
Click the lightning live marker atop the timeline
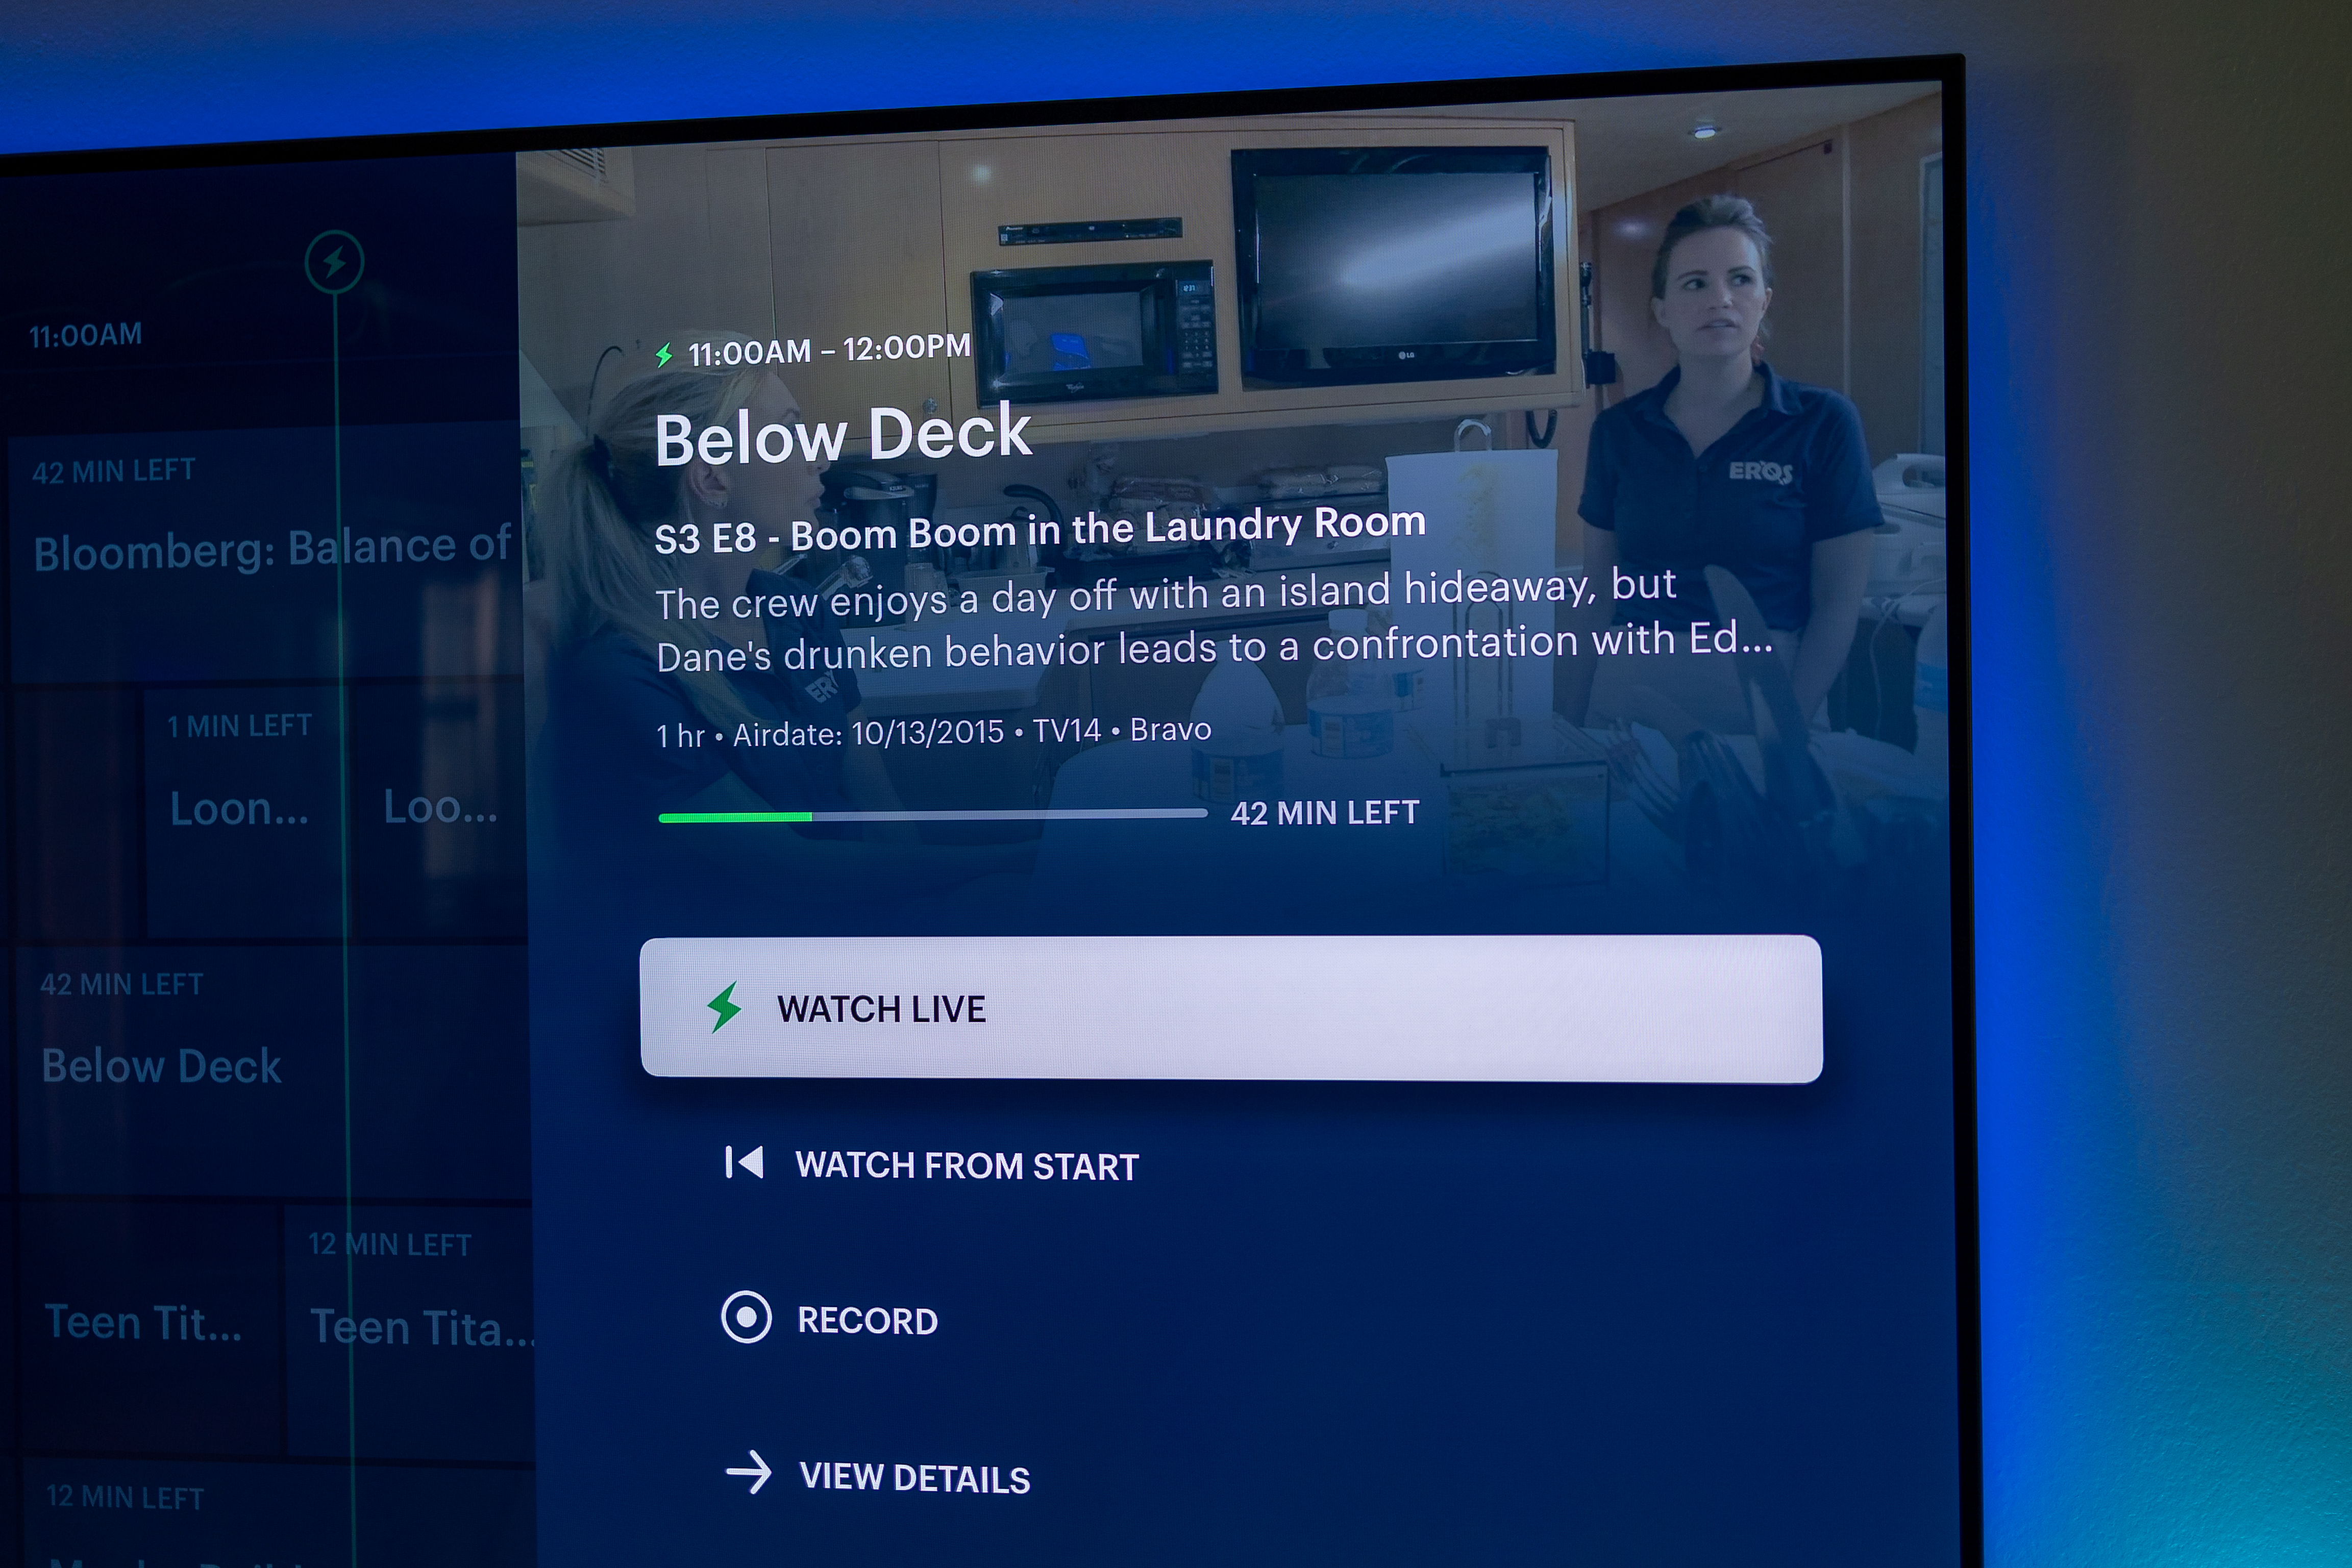(334, 262)
